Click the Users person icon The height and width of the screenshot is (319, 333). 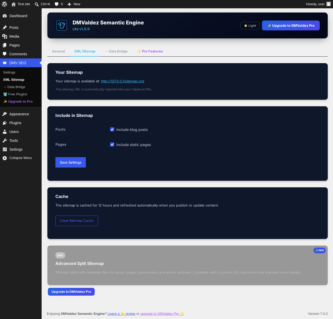click(5, 132)
